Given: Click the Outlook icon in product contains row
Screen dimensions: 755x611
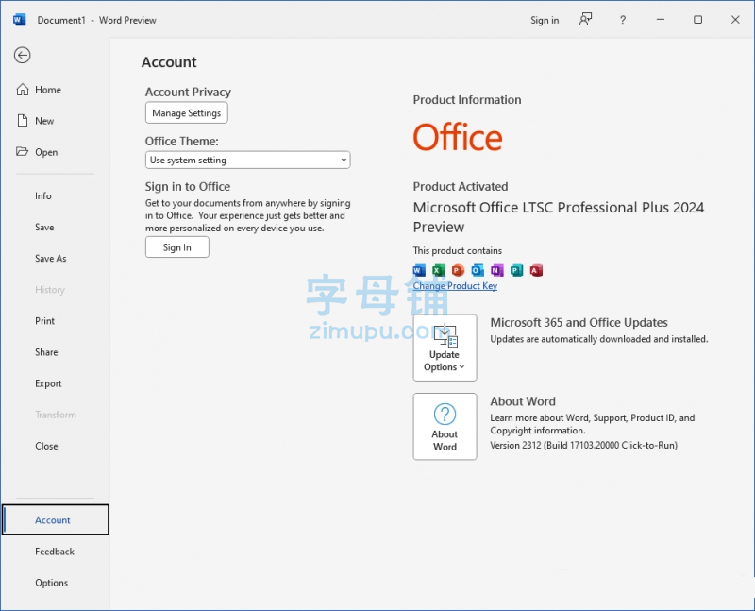Looking at the screenshot, I should (x=478, y=270).
